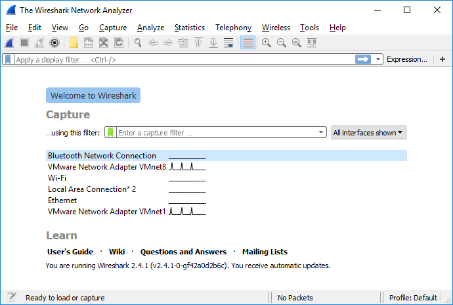Toggle auto-scroll during live capture
Viewport: 453px width, 305px height.
[x=228, y=43]
